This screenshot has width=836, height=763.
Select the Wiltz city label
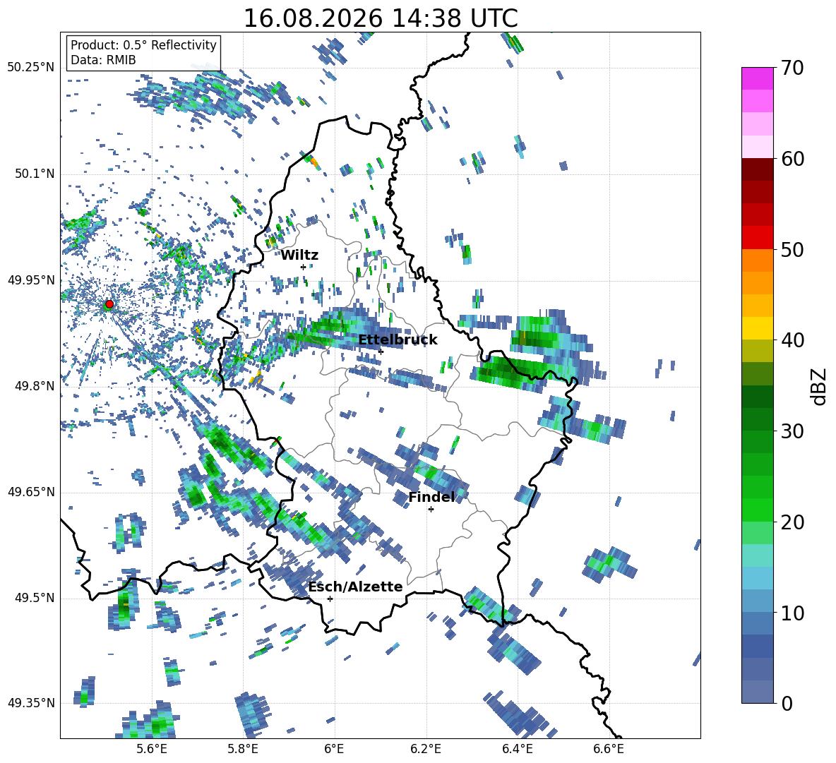tap(299, 255)
